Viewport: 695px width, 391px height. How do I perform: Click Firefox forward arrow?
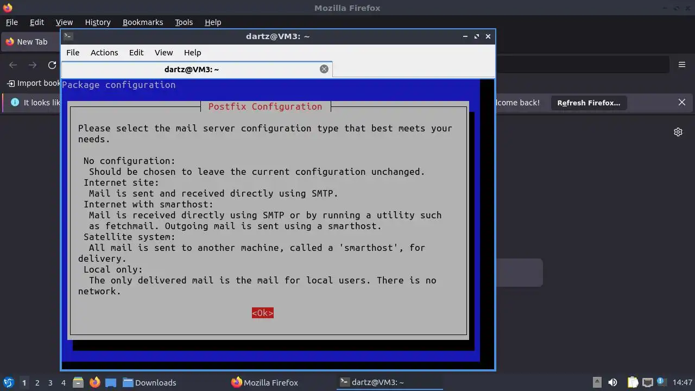(x=33, y=65)
